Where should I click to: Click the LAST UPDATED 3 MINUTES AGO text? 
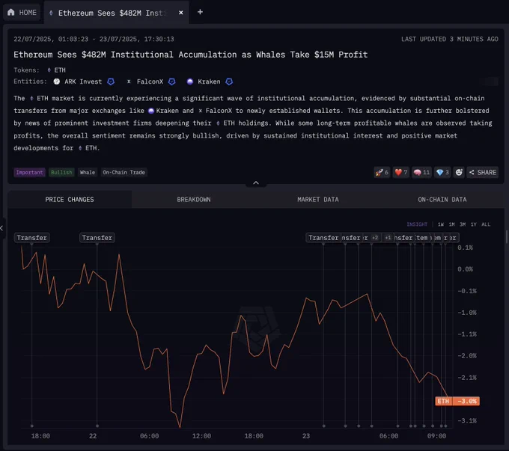[450, 39]
